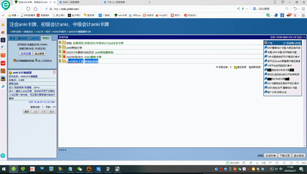Click the skin (shirt) icon in title bar
Image resolution: width=307 pixels, height=174 pixels.
point(283,2)
